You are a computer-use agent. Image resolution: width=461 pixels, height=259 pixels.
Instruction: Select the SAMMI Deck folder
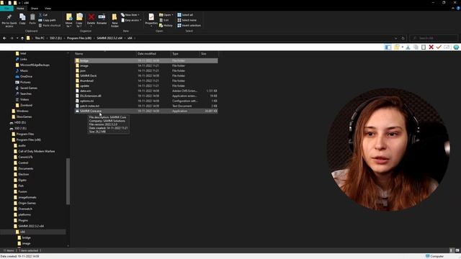pos(146,76)
